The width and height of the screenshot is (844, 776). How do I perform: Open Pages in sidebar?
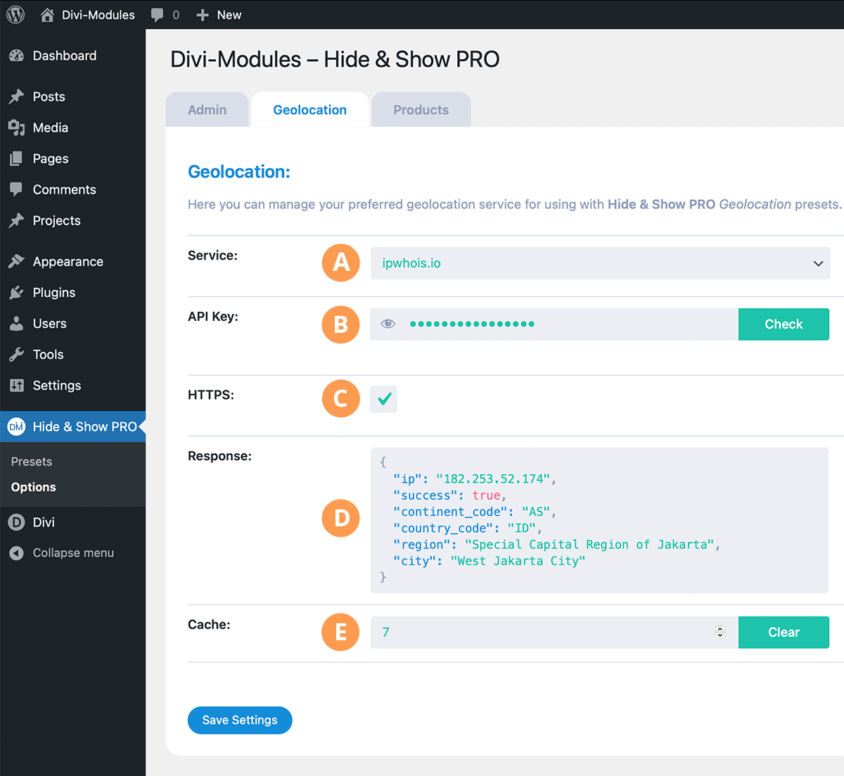51,158
